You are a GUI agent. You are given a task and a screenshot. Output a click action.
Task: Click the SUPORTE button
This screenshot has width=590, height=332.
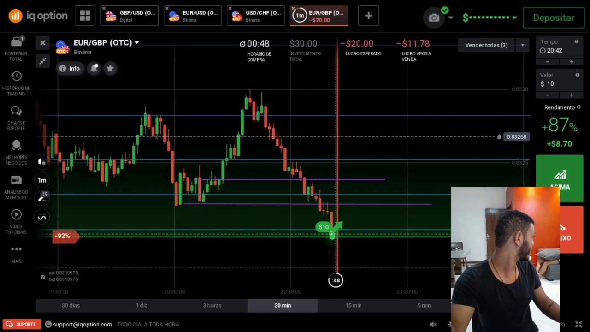tap(21, 324)
